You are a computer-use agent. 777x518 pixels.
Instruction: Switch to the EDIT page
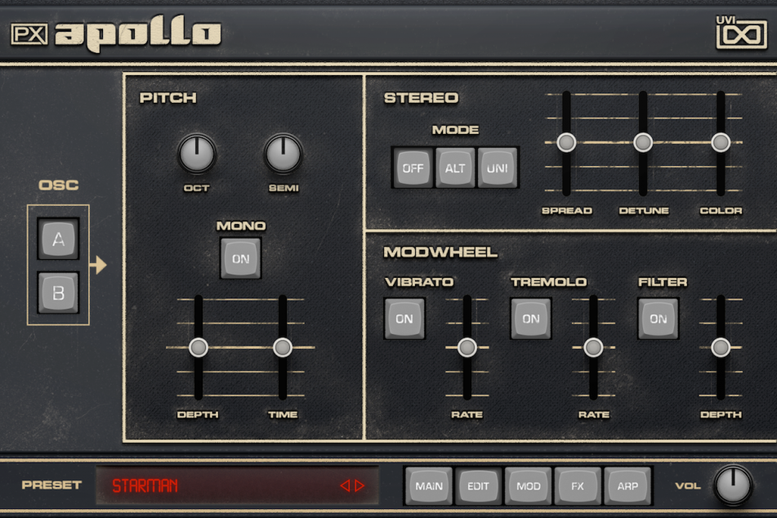(479, 485)
